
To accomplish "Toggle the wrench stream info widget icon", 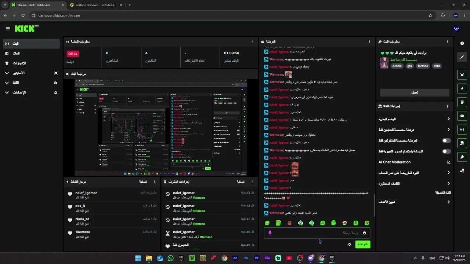I will click(462, 157).
